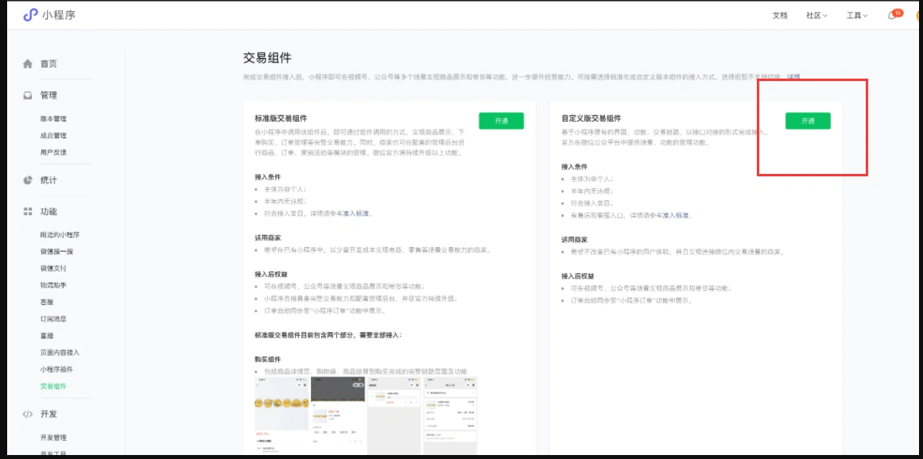923x459 pixels.
Task: Open the 工具 dropdown menu
Action: (x=857, y=14)
